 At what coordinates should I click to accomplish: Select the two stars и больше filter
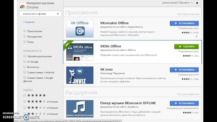coord(25,114)
